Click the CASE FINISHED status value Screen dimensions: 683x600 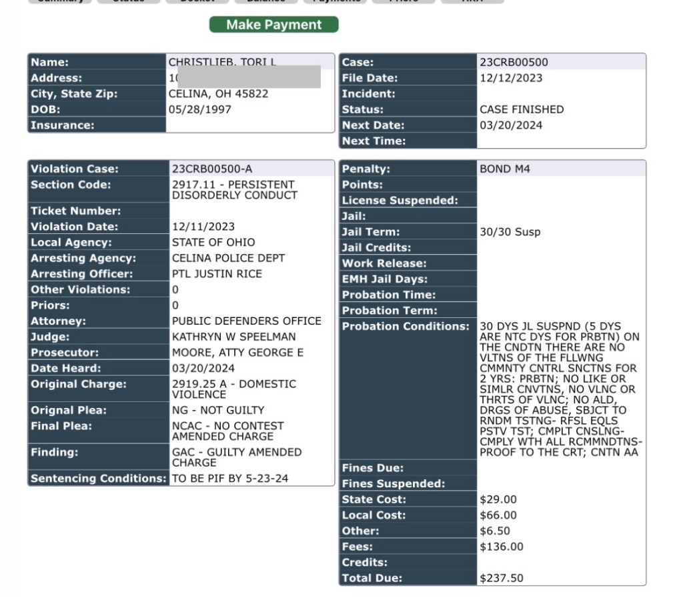(x=512, y=109)
